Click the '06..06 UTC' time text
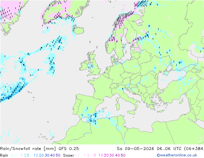This screenshot has height=158, width=204. coord(169,149)
